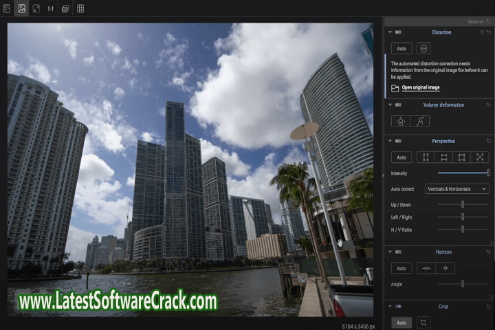Set zoom to 1:1 view
The height and width of the screenshot is (330, 495).
51,9
